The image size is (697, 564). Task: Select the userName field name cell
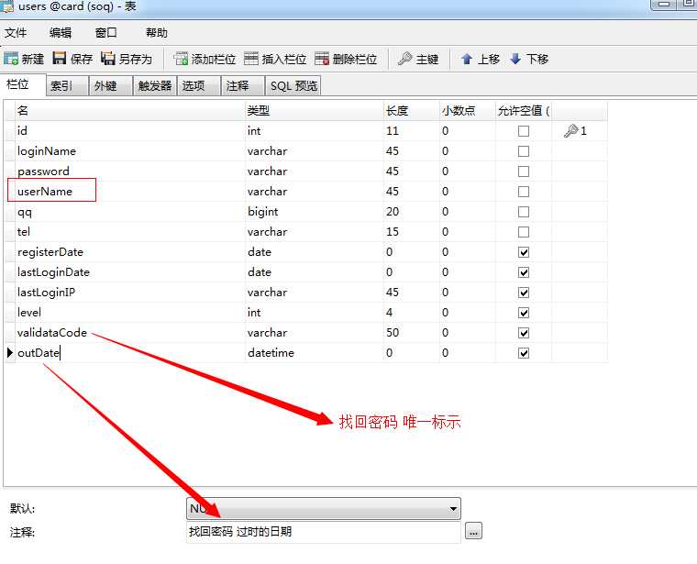[x=130, y=192]
